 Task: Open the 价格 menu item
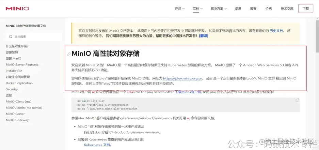(x=269, y=9)
